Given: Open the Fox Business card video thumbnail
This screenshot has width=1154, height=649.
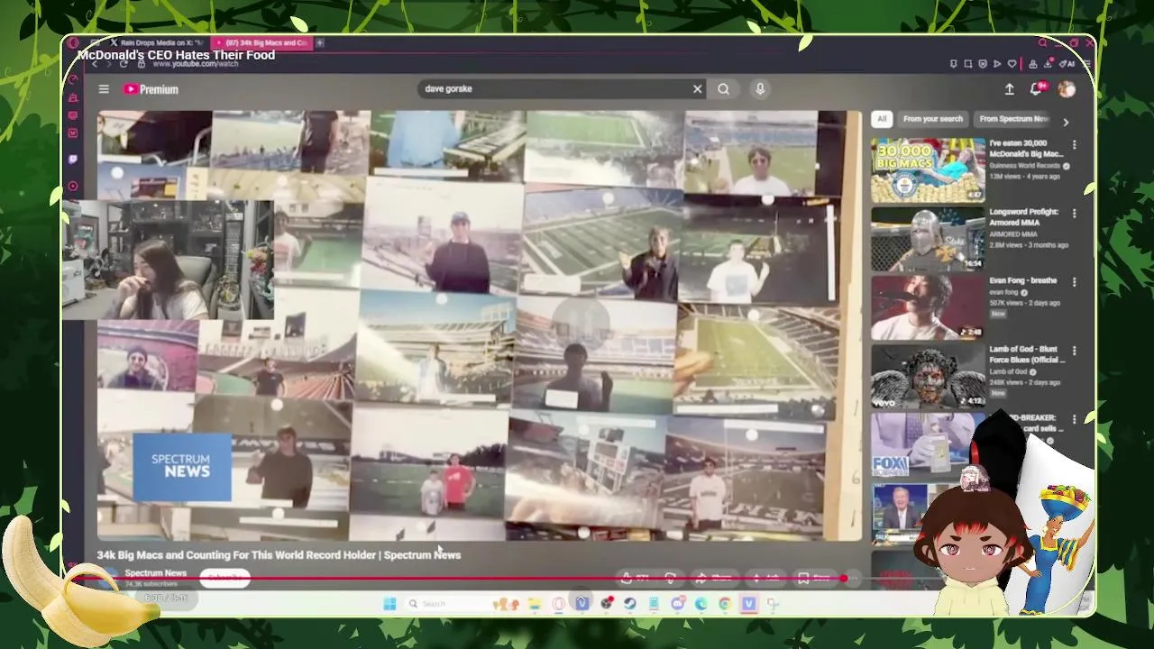Looking at the screenshot, I should 928,445.
